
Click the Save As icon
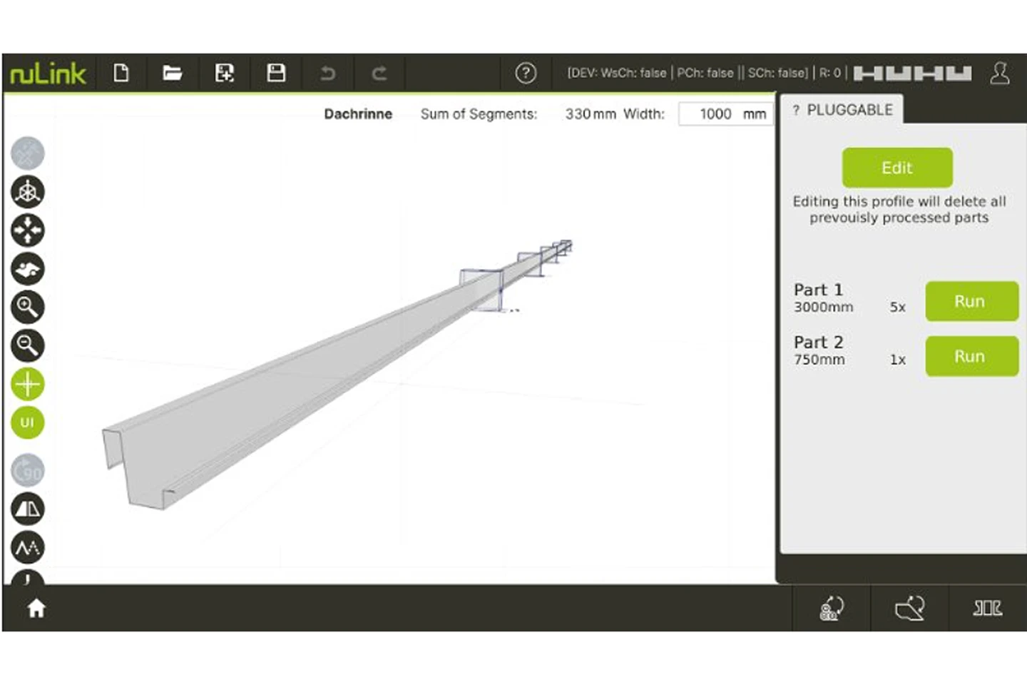[225, 73]
